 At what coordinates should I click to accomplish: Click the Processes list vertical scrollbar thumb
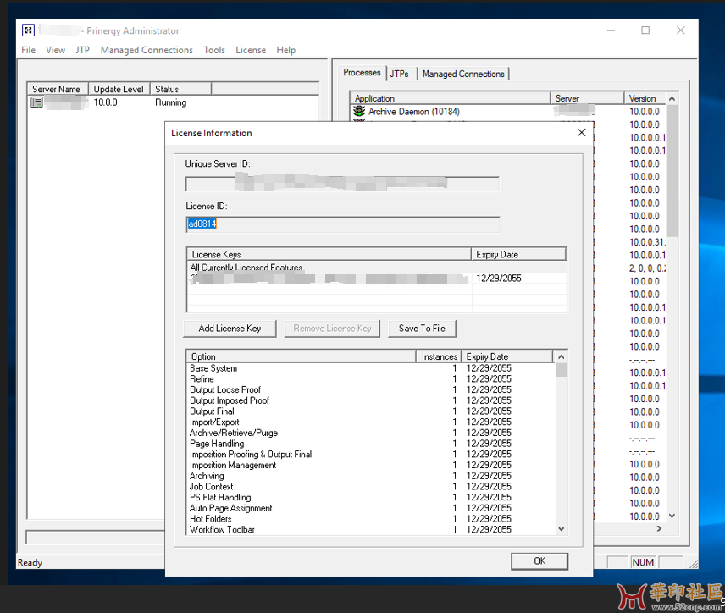(x=672, y=170)
